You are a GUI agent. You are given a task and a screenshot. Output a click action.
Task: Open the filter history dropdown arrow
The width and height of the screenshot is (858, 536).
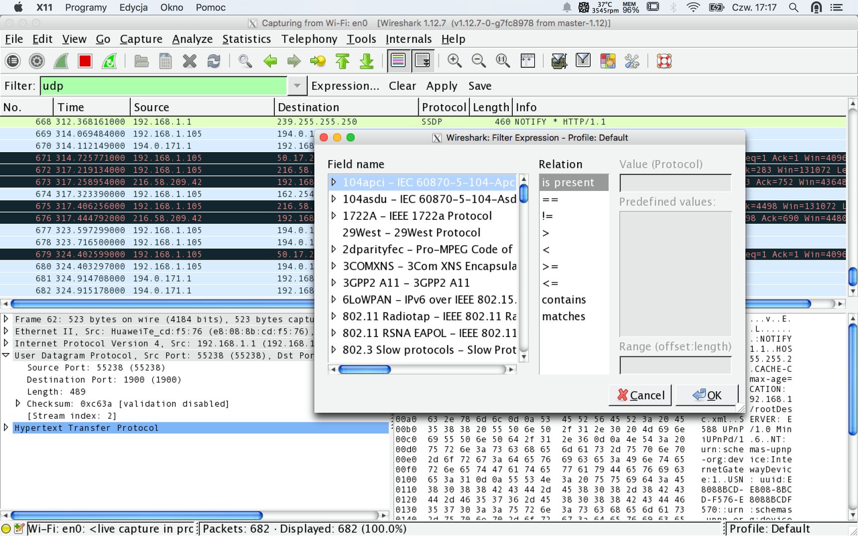tap(297, 86)
